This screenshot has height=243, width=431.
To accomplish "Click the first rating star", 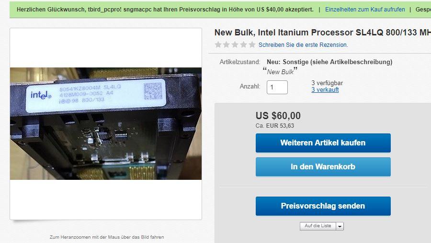I will [x=218, y=44].
